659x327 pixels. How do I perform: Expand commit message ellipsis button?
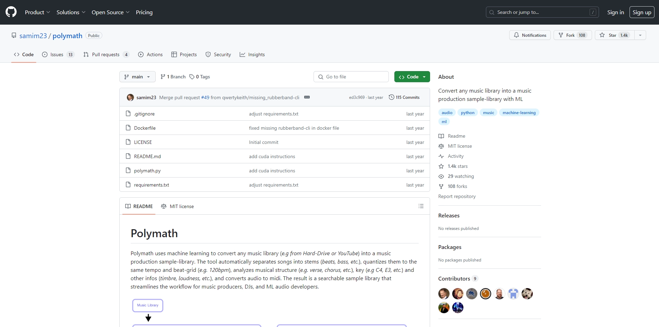point(307,97)
